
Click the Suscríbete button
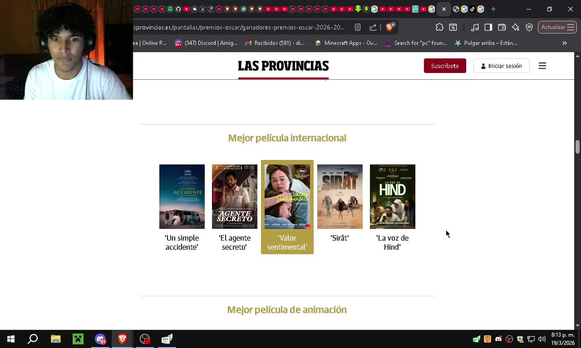tap(445, 66)
